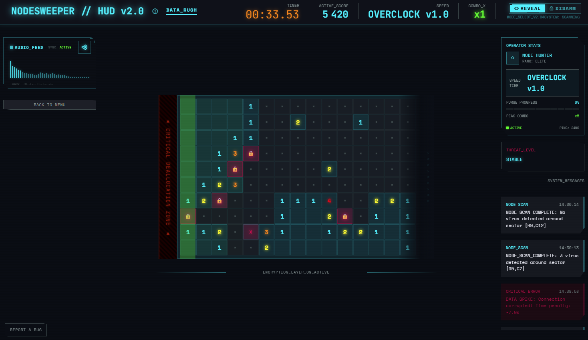Click the audio feed waveform visualizer
Image resolution: width=588 pixels, height=340 pixels.
click(50, 70)
